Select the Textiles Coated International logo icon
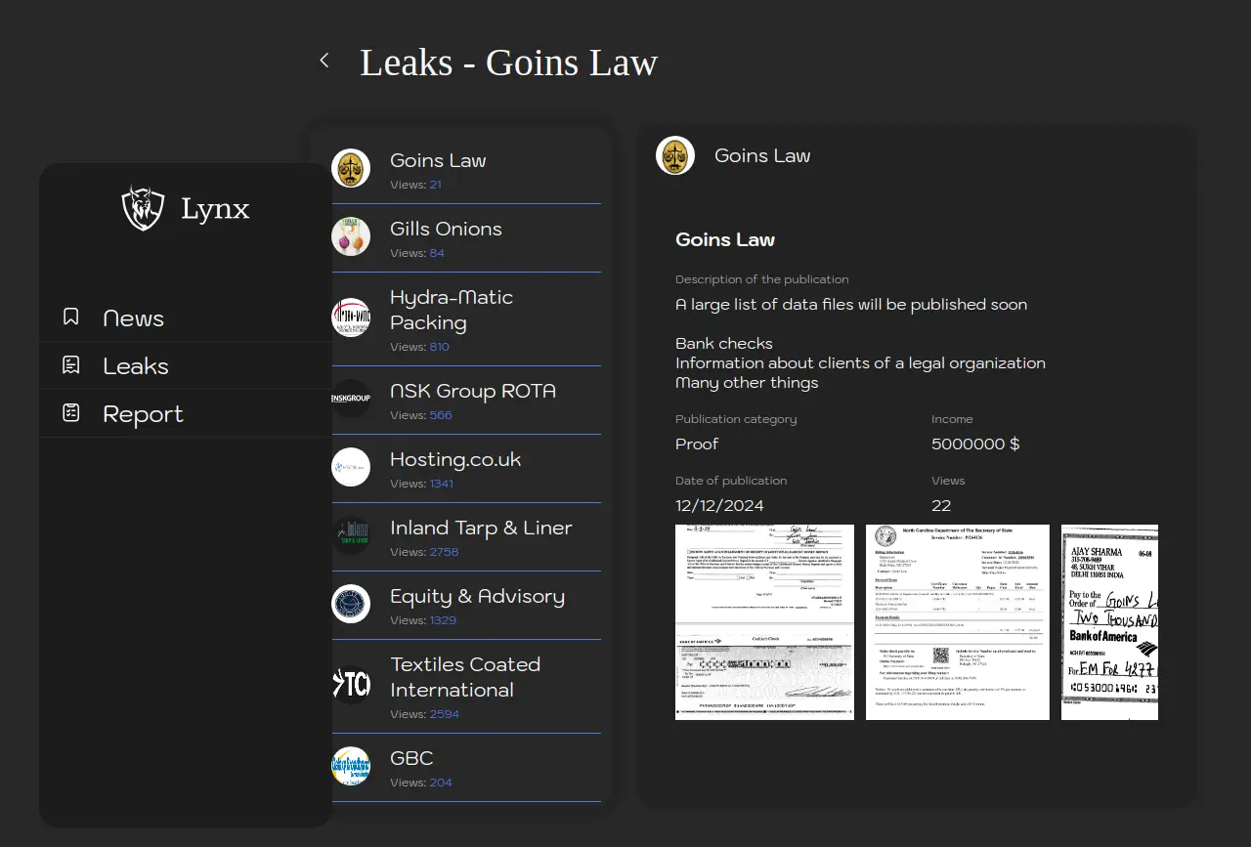The image size is (1251, 847). (351, 686)
